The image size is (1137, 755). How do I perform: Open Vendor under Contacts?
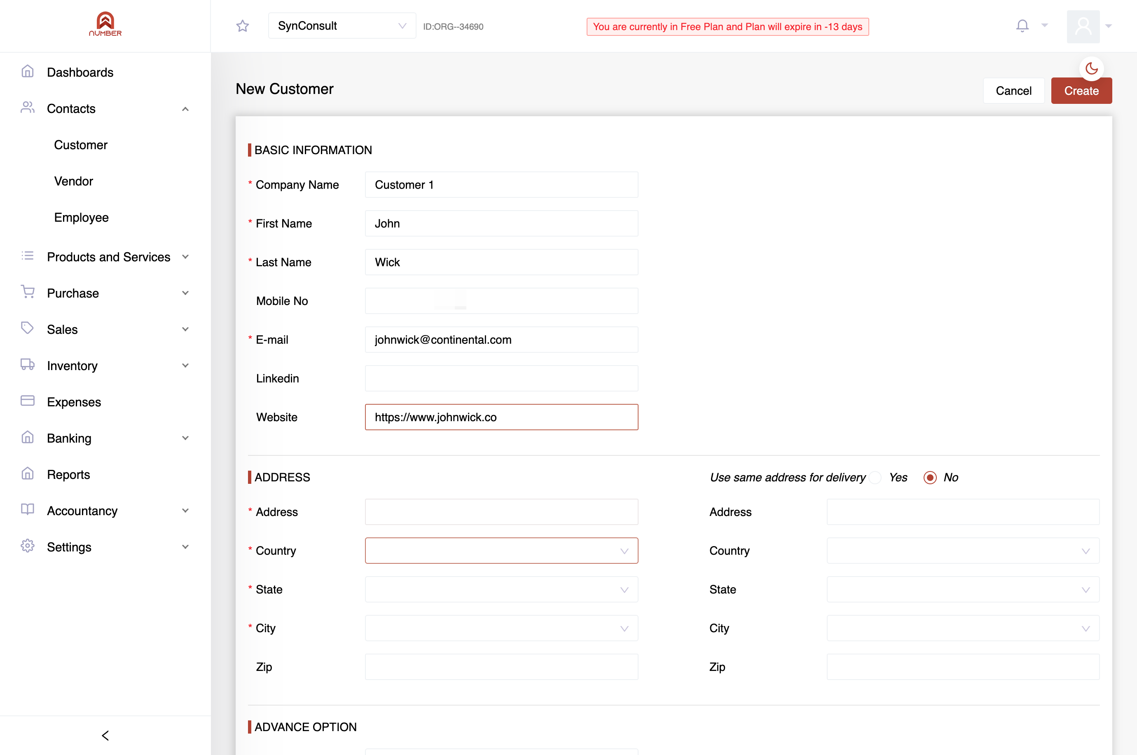73,181
